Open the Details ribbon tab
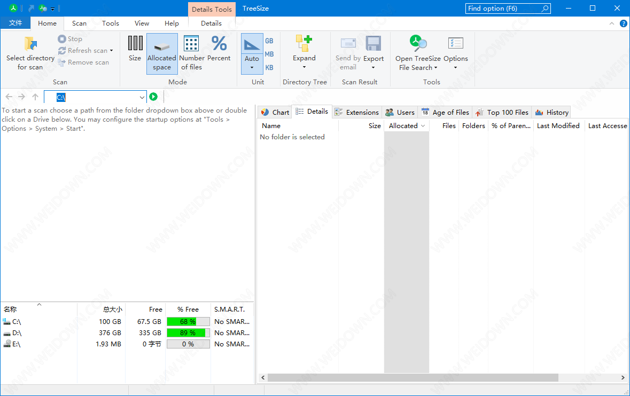This screenshot has height=396, width=630. click(x=212, y=23)
